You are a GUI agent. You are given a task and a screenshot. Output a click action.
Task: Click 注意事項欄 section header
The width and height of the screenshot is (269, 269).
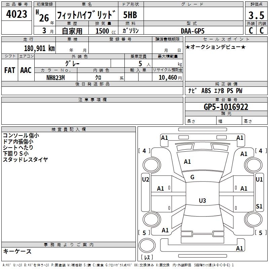coord(92,100)
